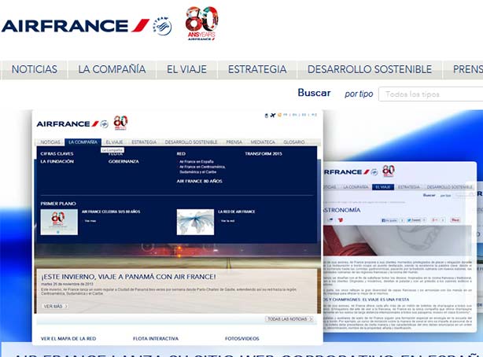Go to the EL VIAJE section
This screenshot has height=357, width=483.
(186, 69)
